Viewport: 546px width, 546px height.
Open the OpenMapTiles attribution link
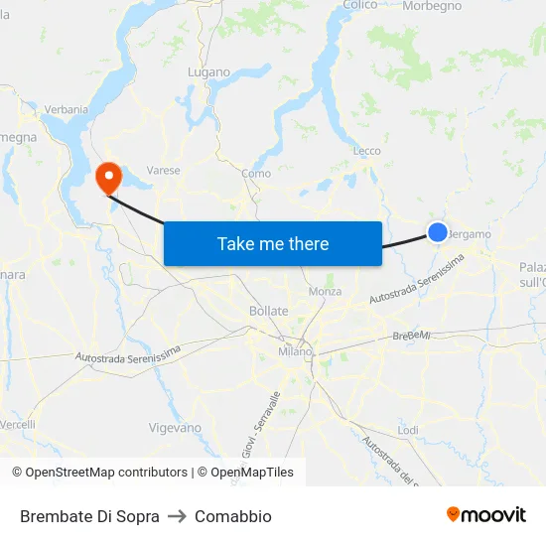point(245,473)
